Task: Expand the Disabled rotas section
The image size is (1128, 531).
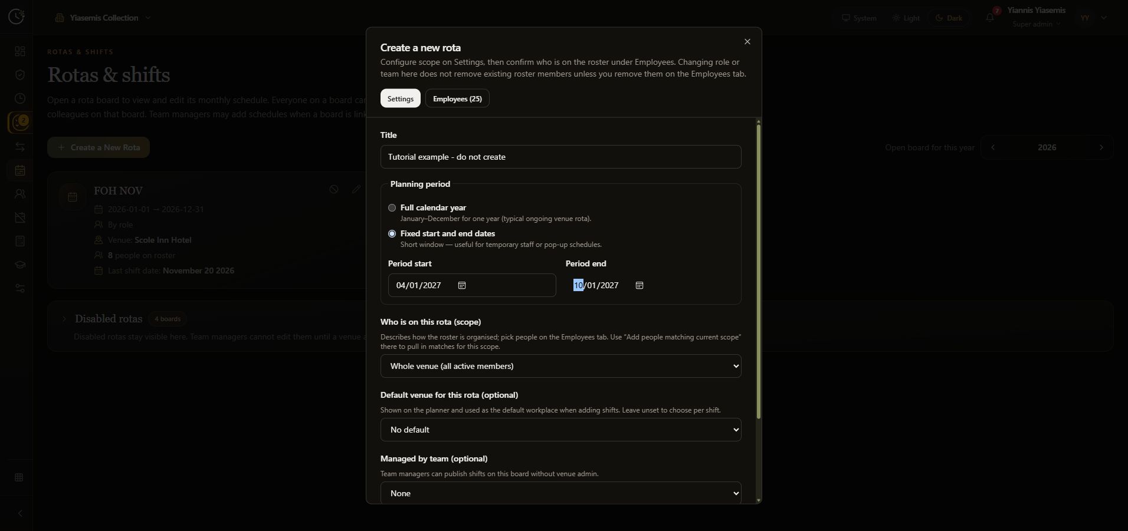Action: click(64, 319)
